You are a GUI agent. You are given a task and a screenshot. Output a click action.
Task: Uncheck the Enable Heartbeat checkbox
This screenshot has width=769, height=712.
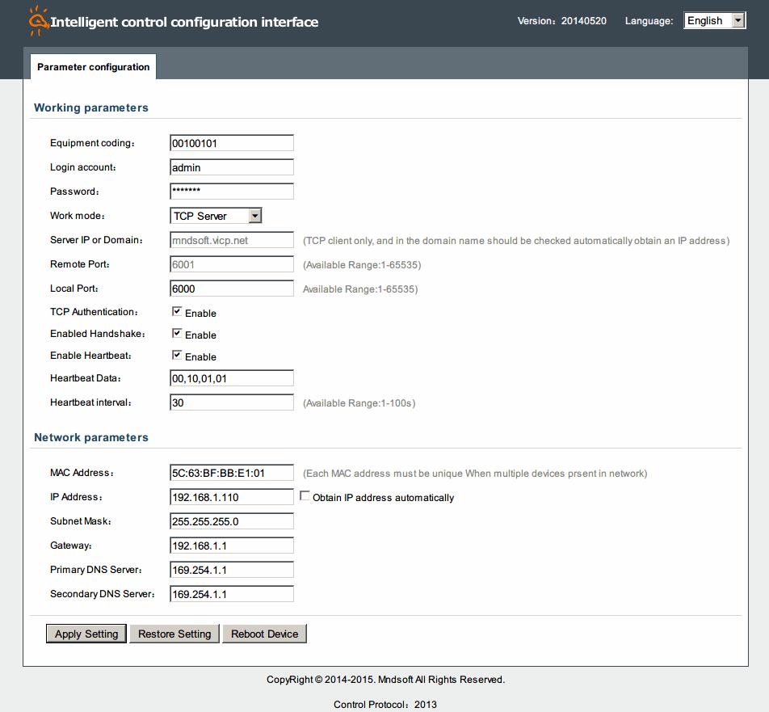177,356
